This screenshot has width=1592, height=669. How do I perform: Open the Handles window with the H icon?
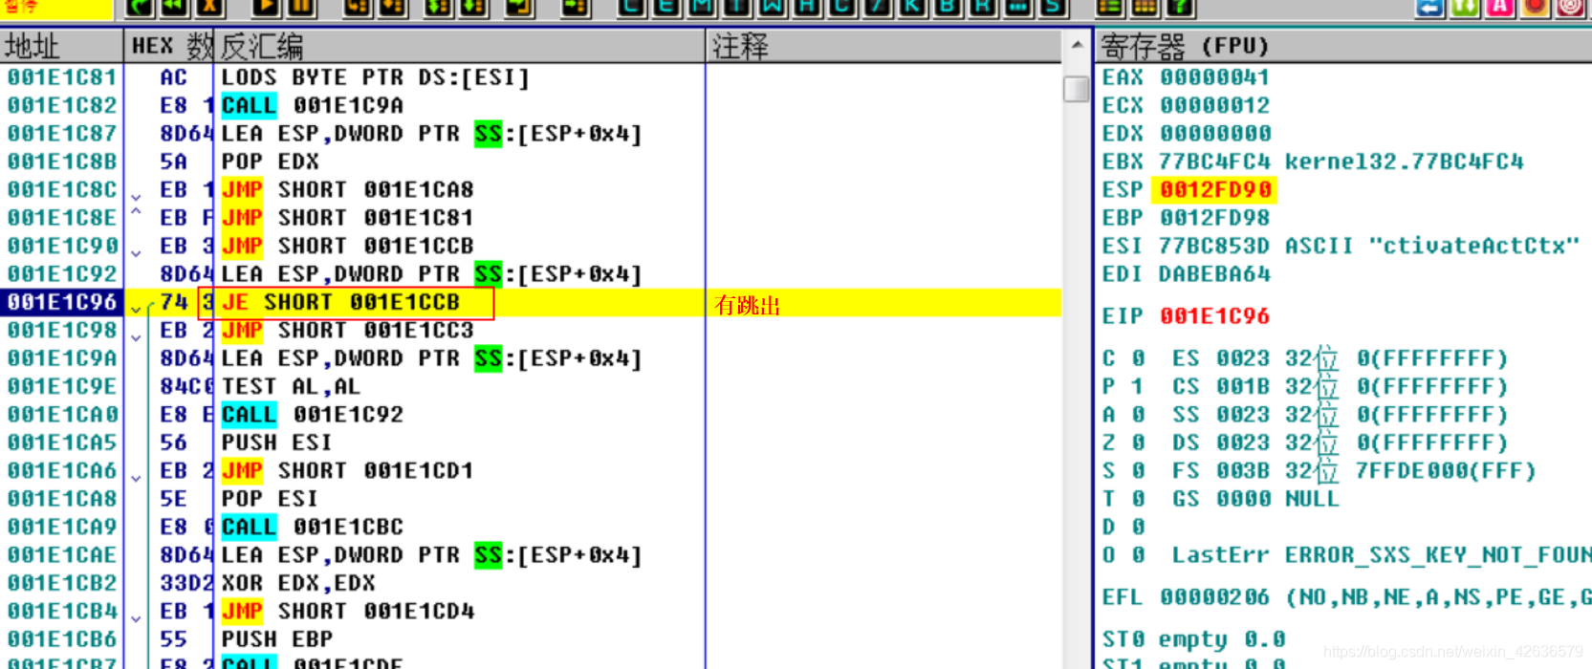(807, 8)
